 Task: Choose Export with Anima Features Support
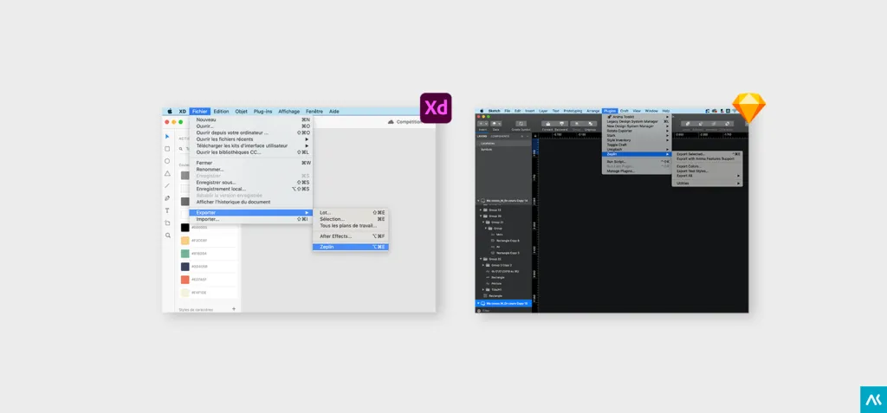tap(707, 158)
